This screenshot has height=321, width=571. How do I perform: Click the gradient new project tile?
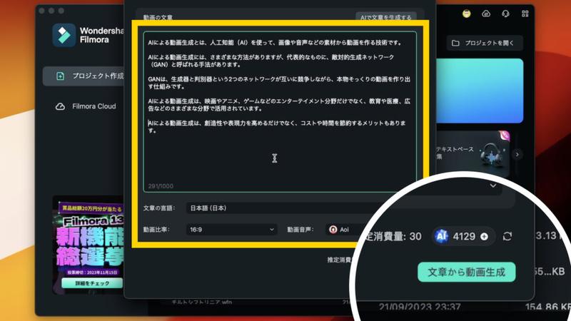(x=480, y=91)
